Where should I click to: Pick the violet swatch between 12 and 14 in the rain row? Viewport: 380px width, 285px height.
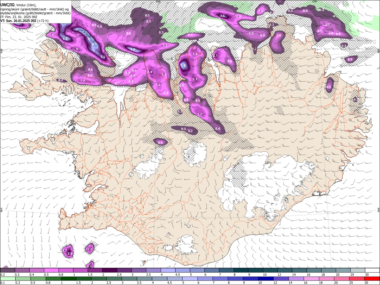tap(281, 278)
